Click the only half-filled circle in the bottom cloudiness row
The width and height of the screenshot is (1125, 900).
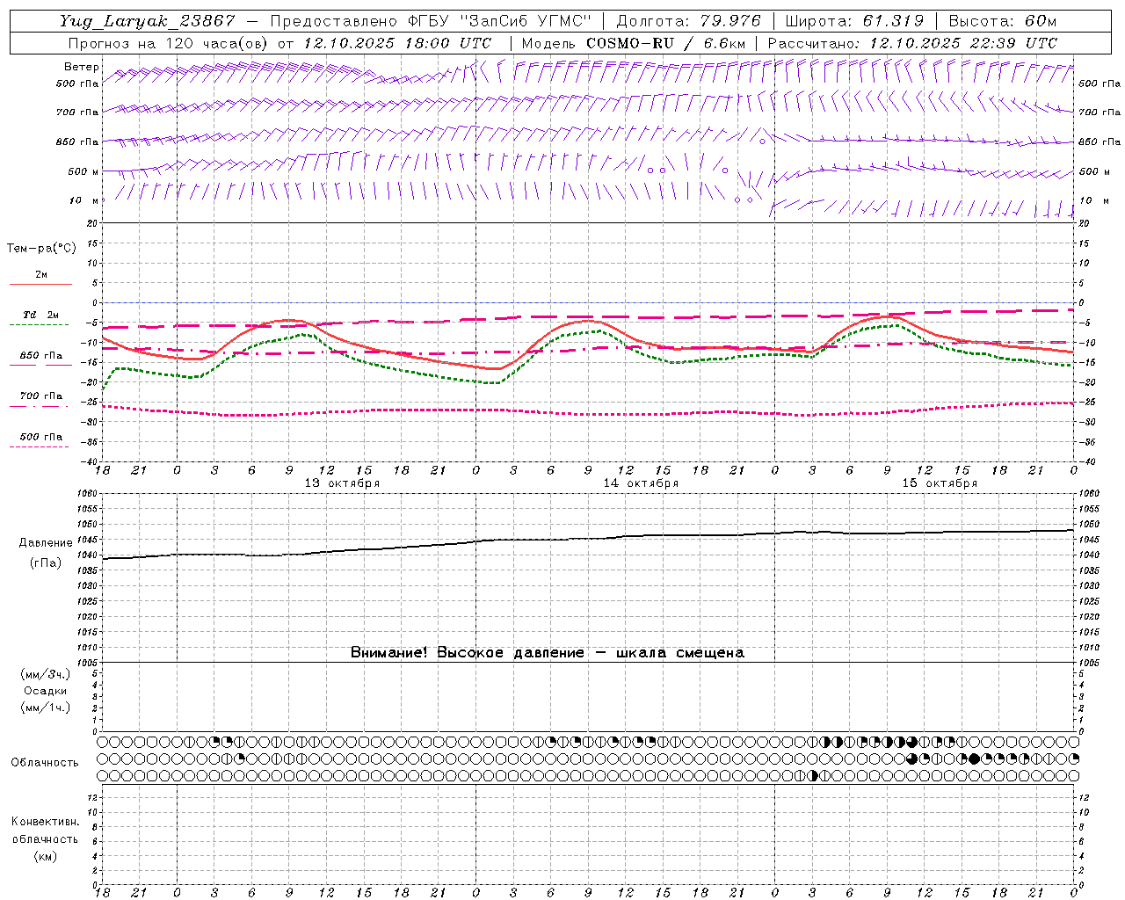pos(813,776)
